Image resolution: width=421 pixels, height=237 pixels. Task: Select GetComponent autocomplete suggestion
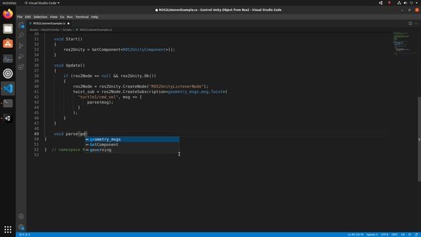pyautogui.click(x=132, y=145)
